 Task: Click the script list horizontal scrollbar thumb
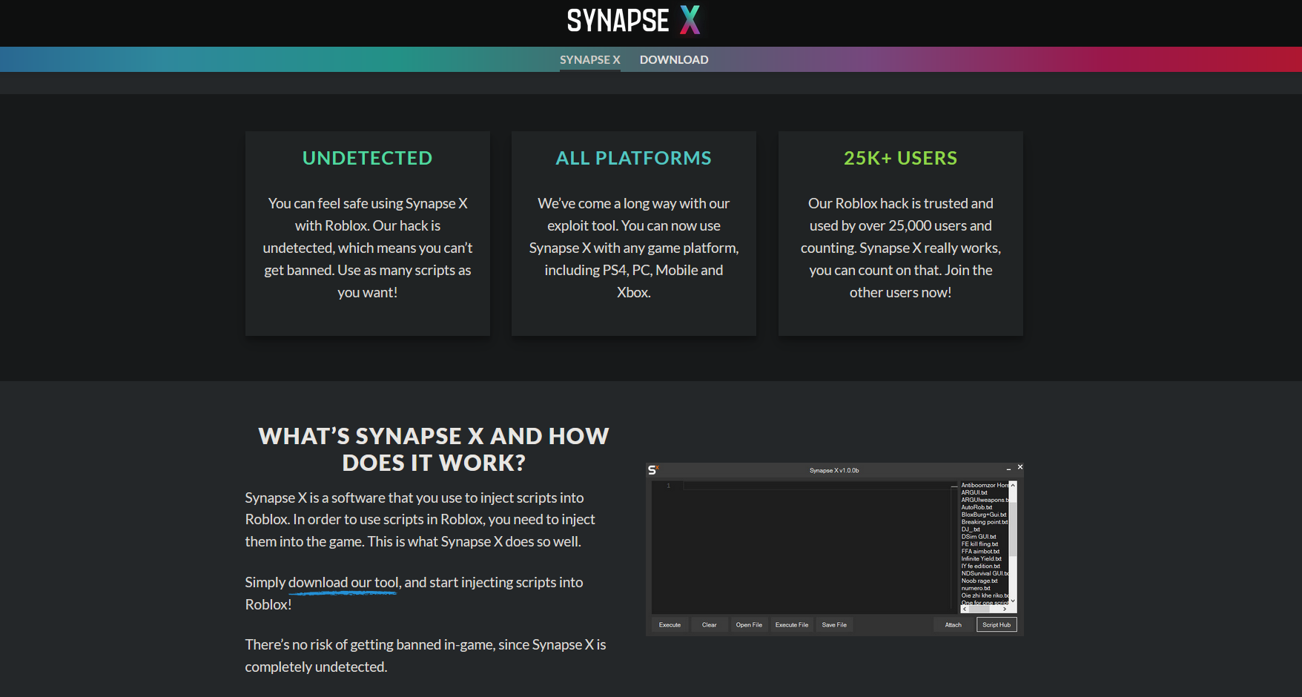[x=979, y=609]
